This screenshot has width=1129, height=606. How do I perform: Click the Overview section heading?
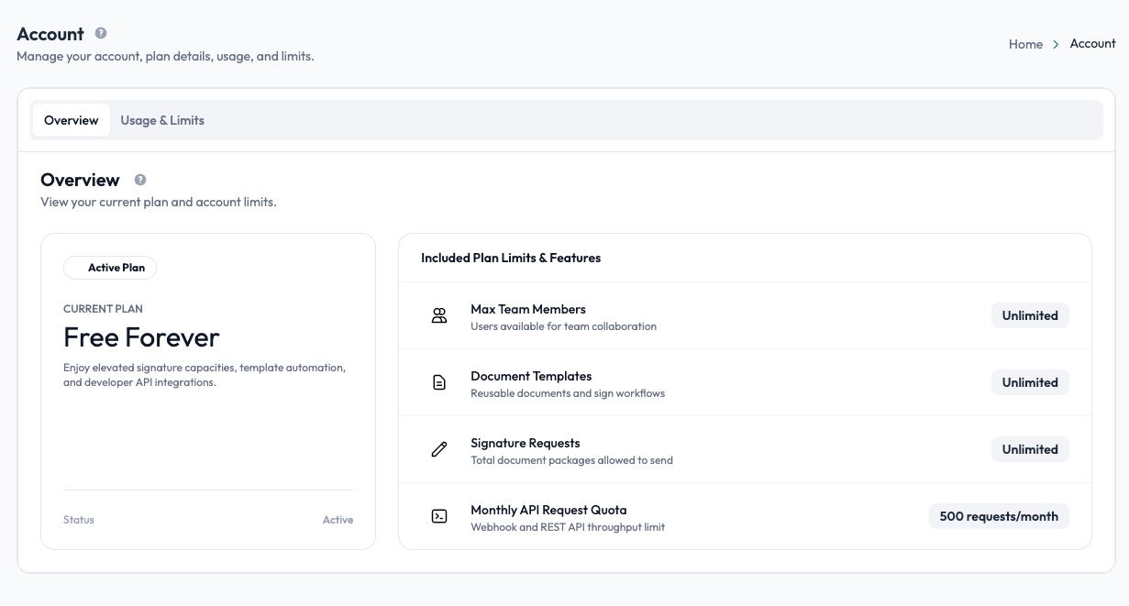(x=80, y=180)
